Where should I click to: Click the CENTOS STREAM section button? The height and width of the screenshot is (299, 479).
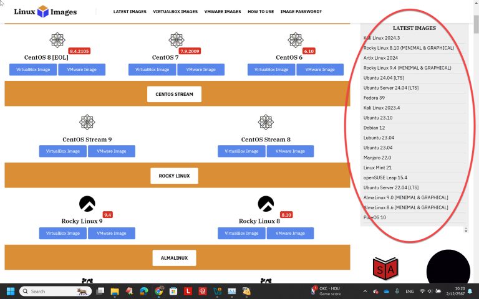(x=174, y=94)
